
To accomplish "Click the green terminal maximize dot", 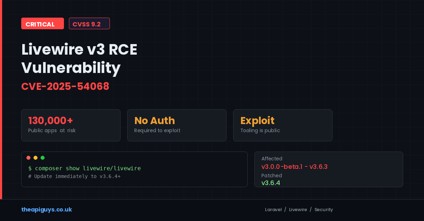I will [42, 158].
